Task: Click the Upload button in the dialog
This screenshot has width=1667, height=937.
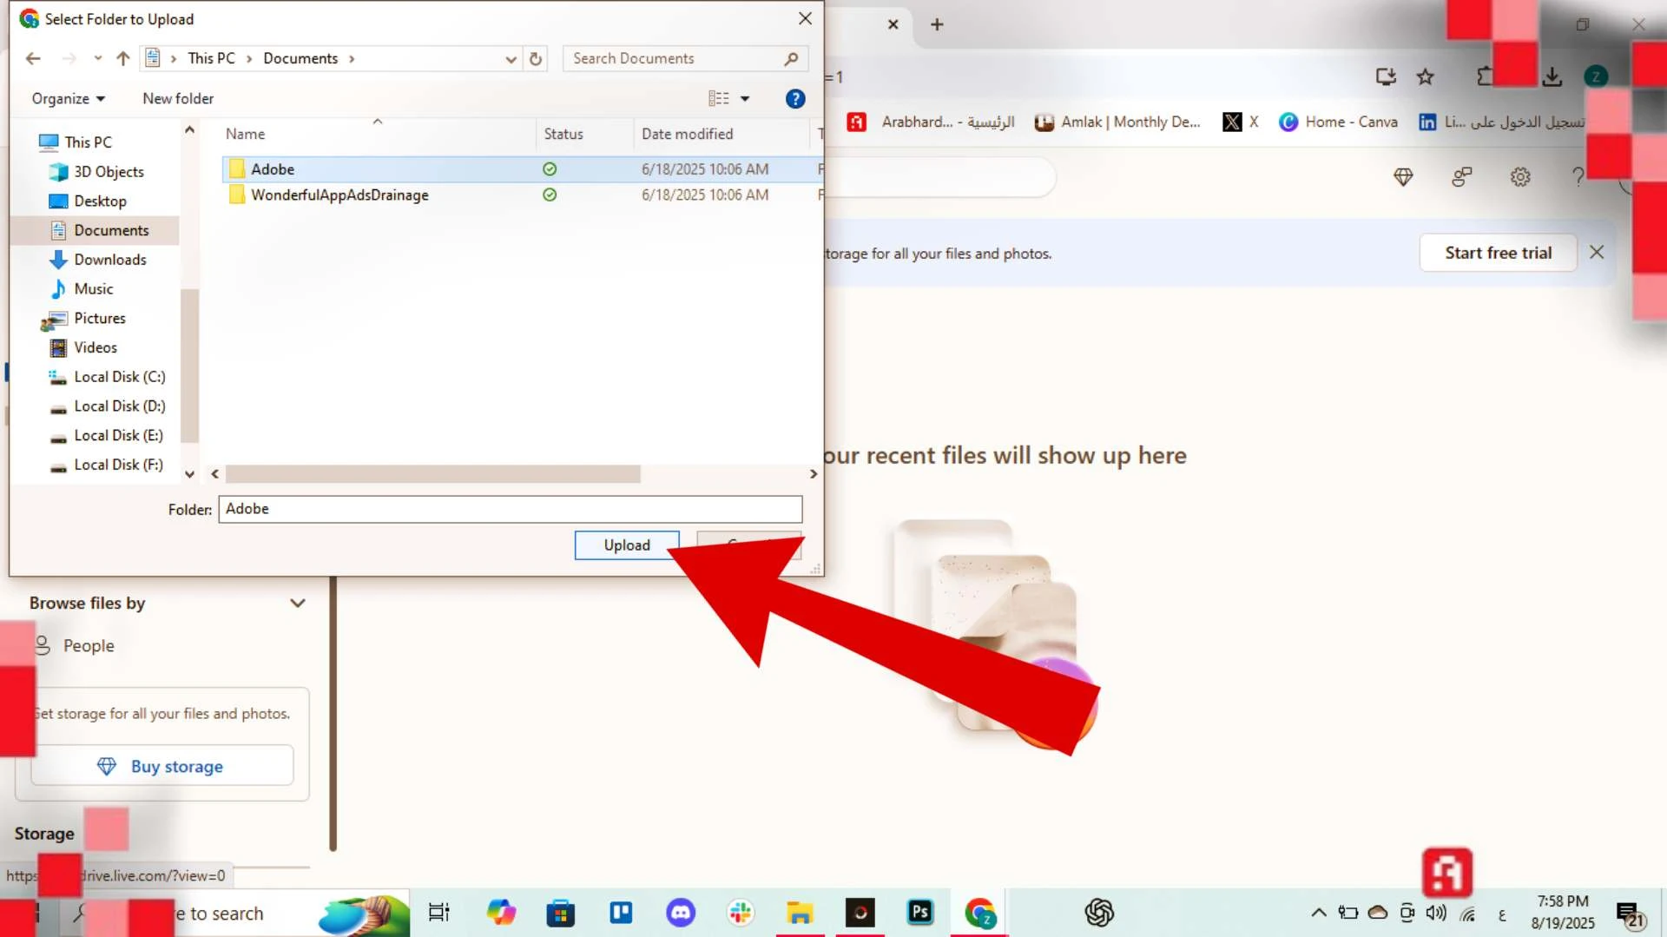Action: [627, 545]
